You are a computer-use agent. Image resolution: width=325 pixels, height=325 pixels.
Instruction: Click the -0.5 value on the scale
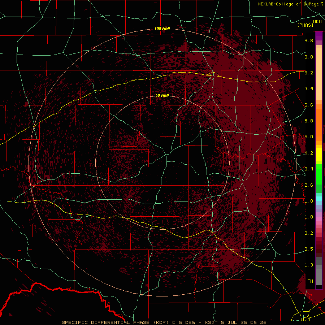click(x=307, y=249)
